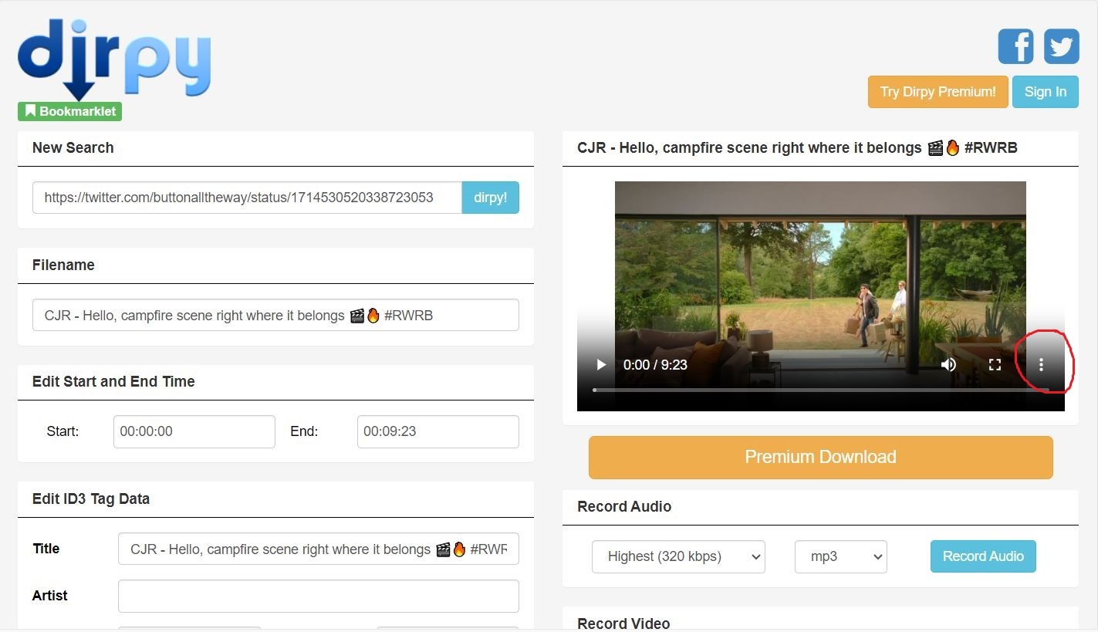1098x632 pixels.
Task: Click the ID3 Title input field
Action: (x=318, y=549)
